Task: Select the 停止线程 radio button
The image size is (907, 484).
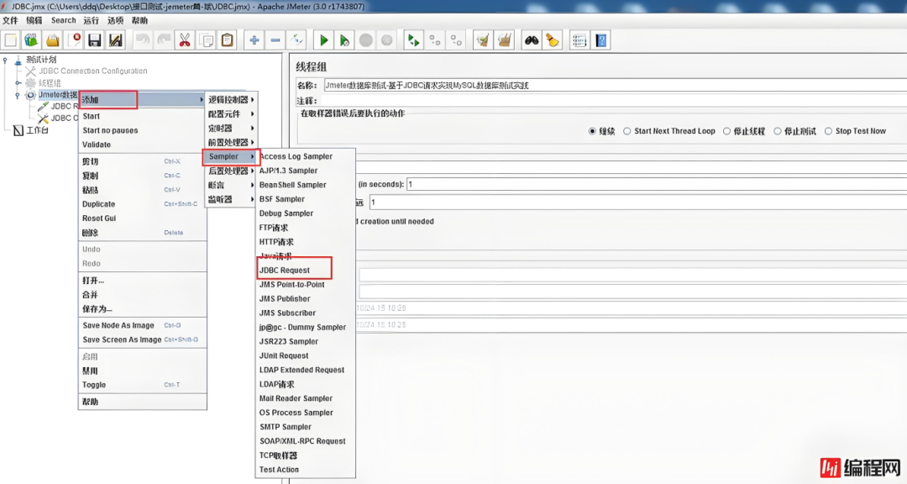Action: (727, 131)
